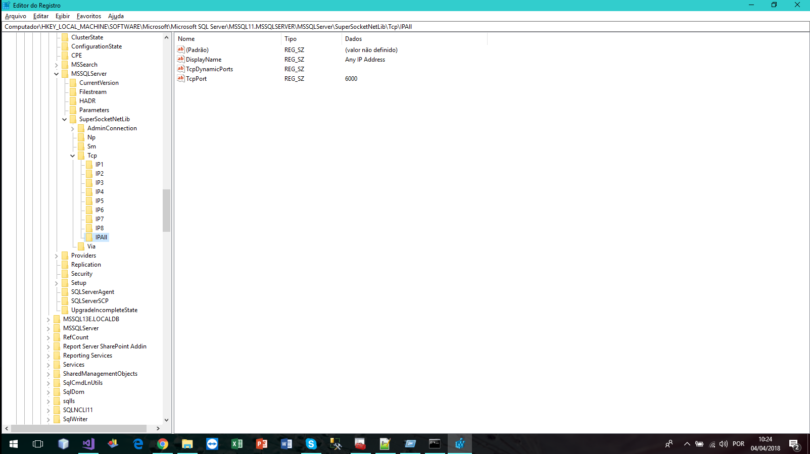Sort values by the Dados column header
Image resolution: width=810 pixels, height=454 pixels.
pos(414,39)
